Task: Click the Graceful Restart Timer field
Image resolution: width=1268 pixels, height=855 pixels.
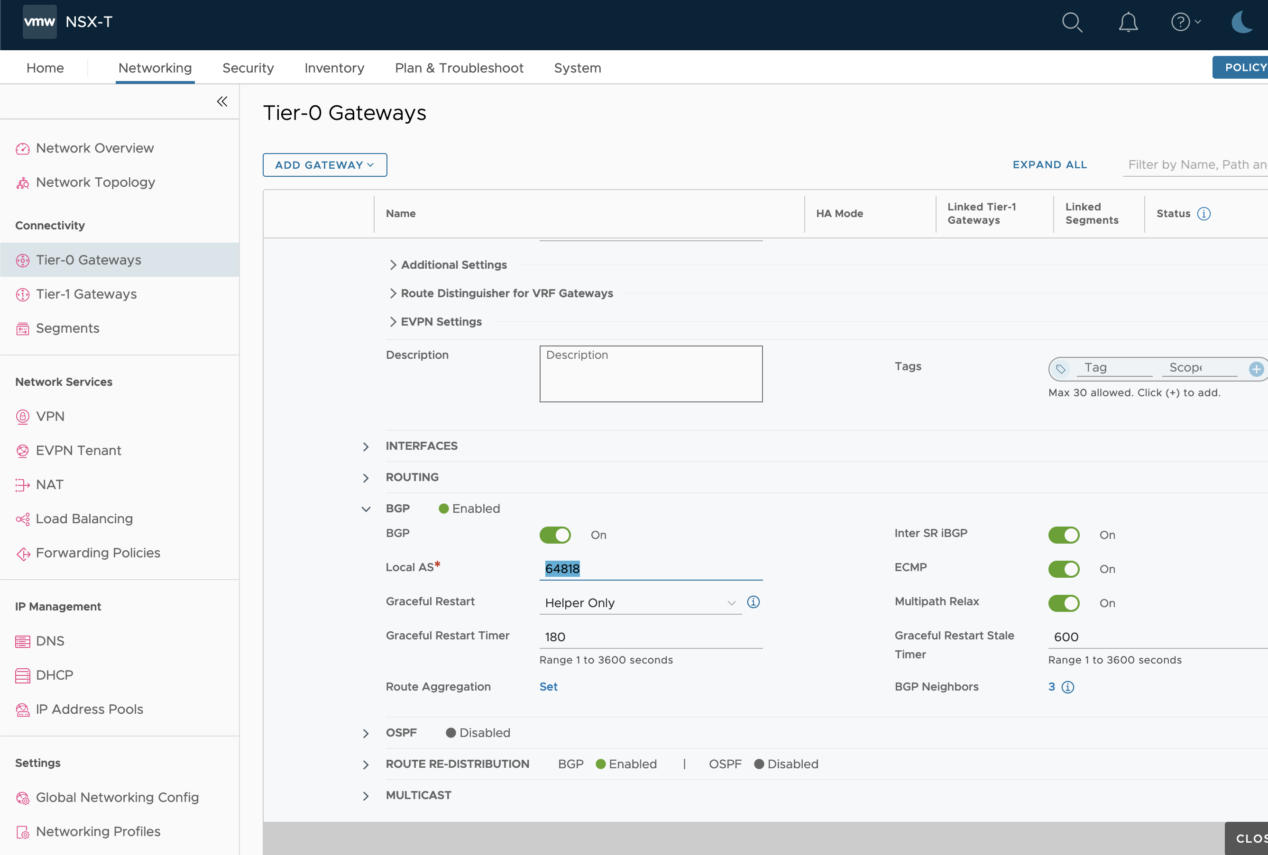Action: 651,637
